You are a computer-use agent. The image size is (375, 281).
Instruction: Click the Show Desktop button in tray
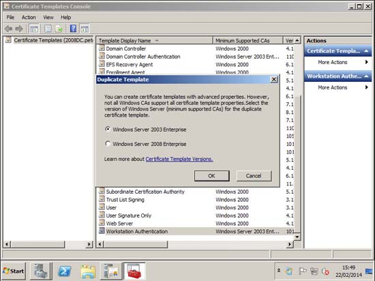point(370,271)
